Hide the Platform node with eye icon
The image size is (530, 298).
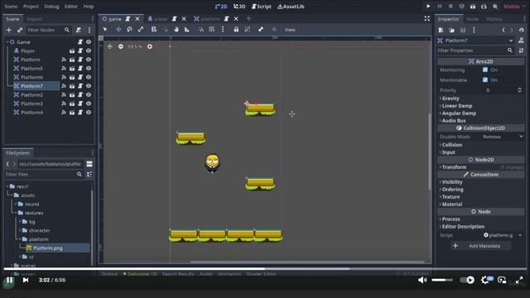coord(89,60)
